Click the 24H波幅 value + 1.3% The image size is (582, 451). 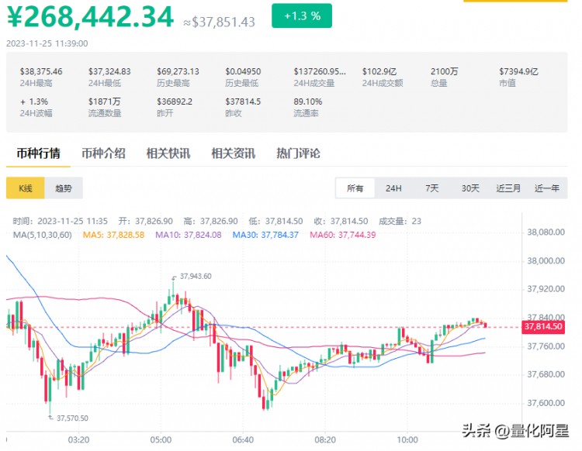[x=34, y=102]
